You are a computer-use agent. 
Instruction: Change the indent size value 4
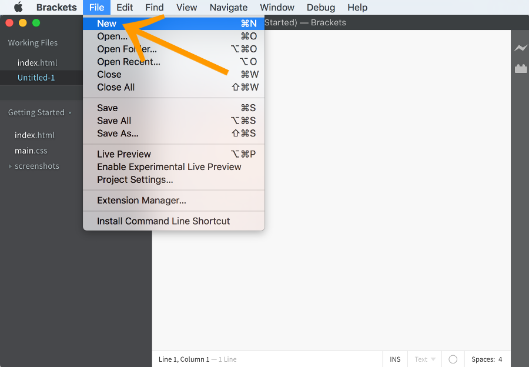point(500,359)
